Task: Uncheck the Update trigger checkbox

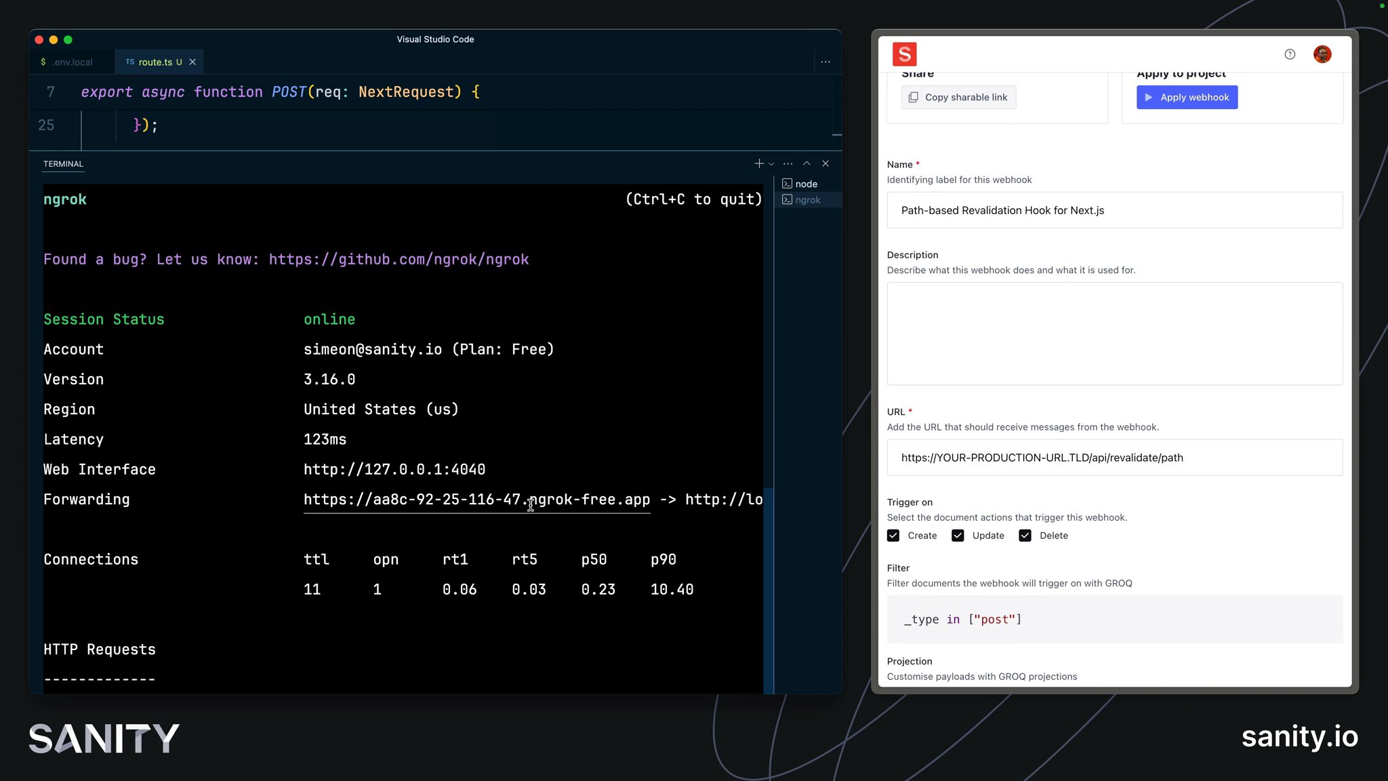Action: (958, 536)
